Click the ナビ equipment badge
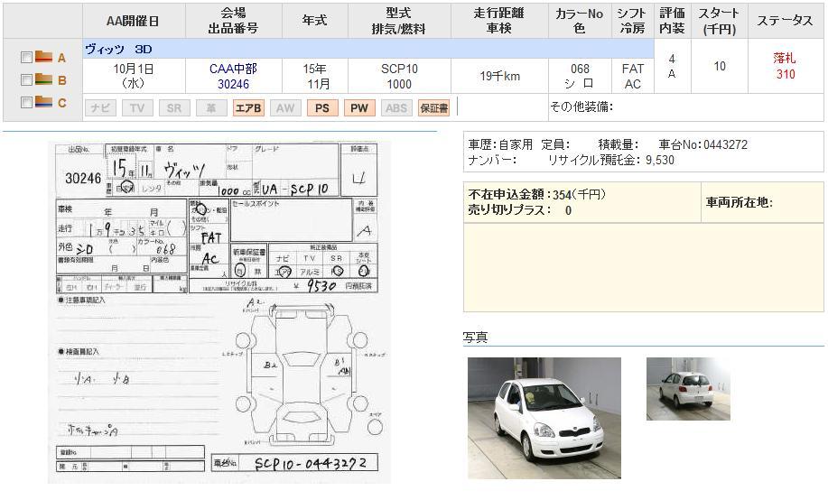Screen dimensions: 828x500 click(100, 107)
